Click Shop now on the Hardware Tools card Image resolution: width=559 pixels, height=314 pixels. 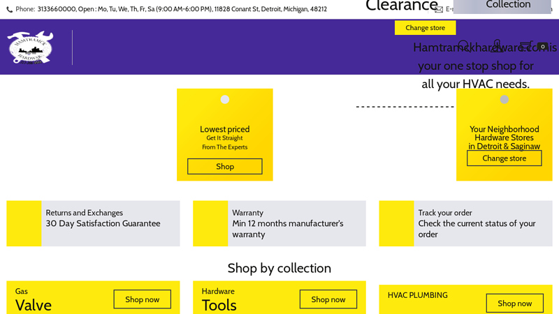point(328,299)
